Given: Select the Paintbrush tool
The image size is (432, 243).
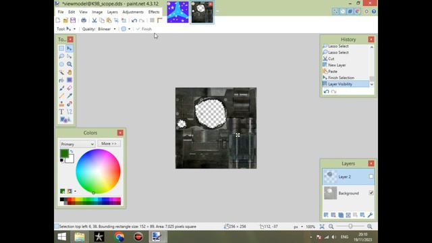Looking at the screenshot, I should tap(61, 88).
